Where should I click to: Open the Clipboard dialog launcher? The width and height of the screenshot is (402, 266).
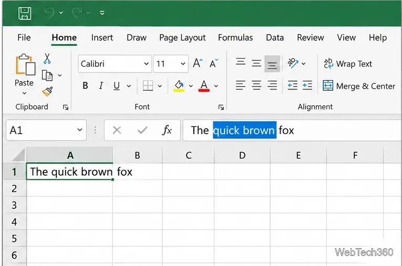tap(66, 107)
